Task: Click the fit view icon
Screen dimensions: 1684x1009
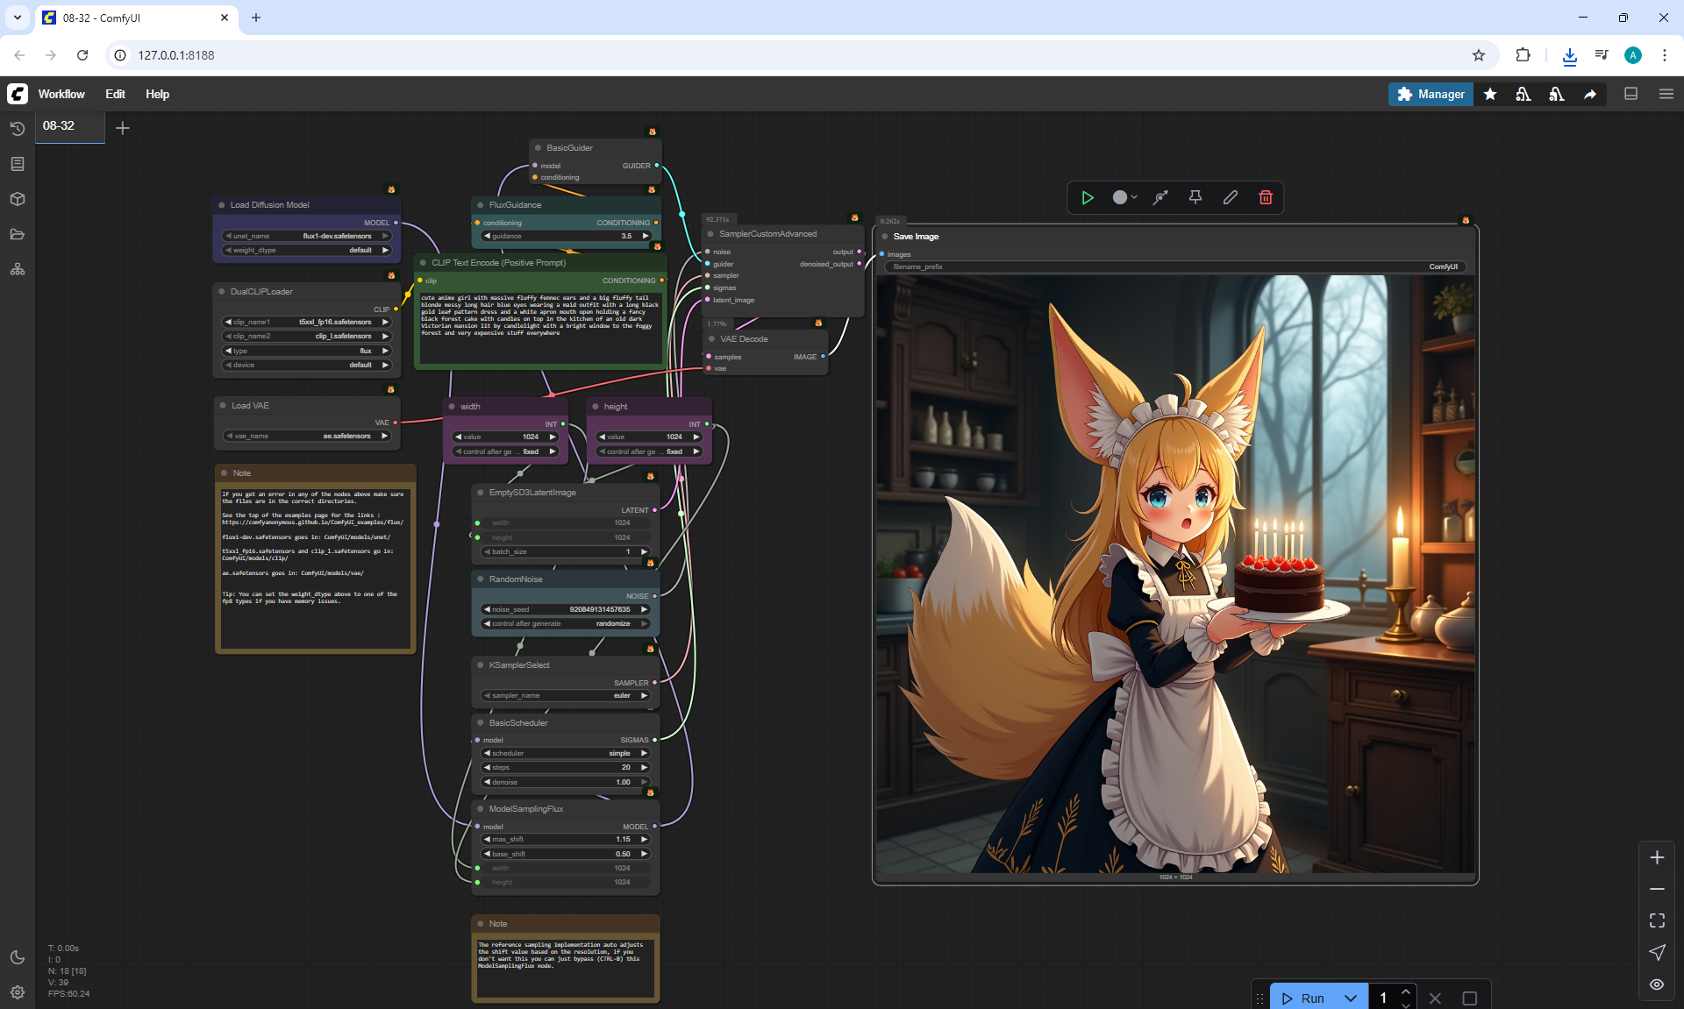Action: pyautogui.click(x=1657, y=920)
